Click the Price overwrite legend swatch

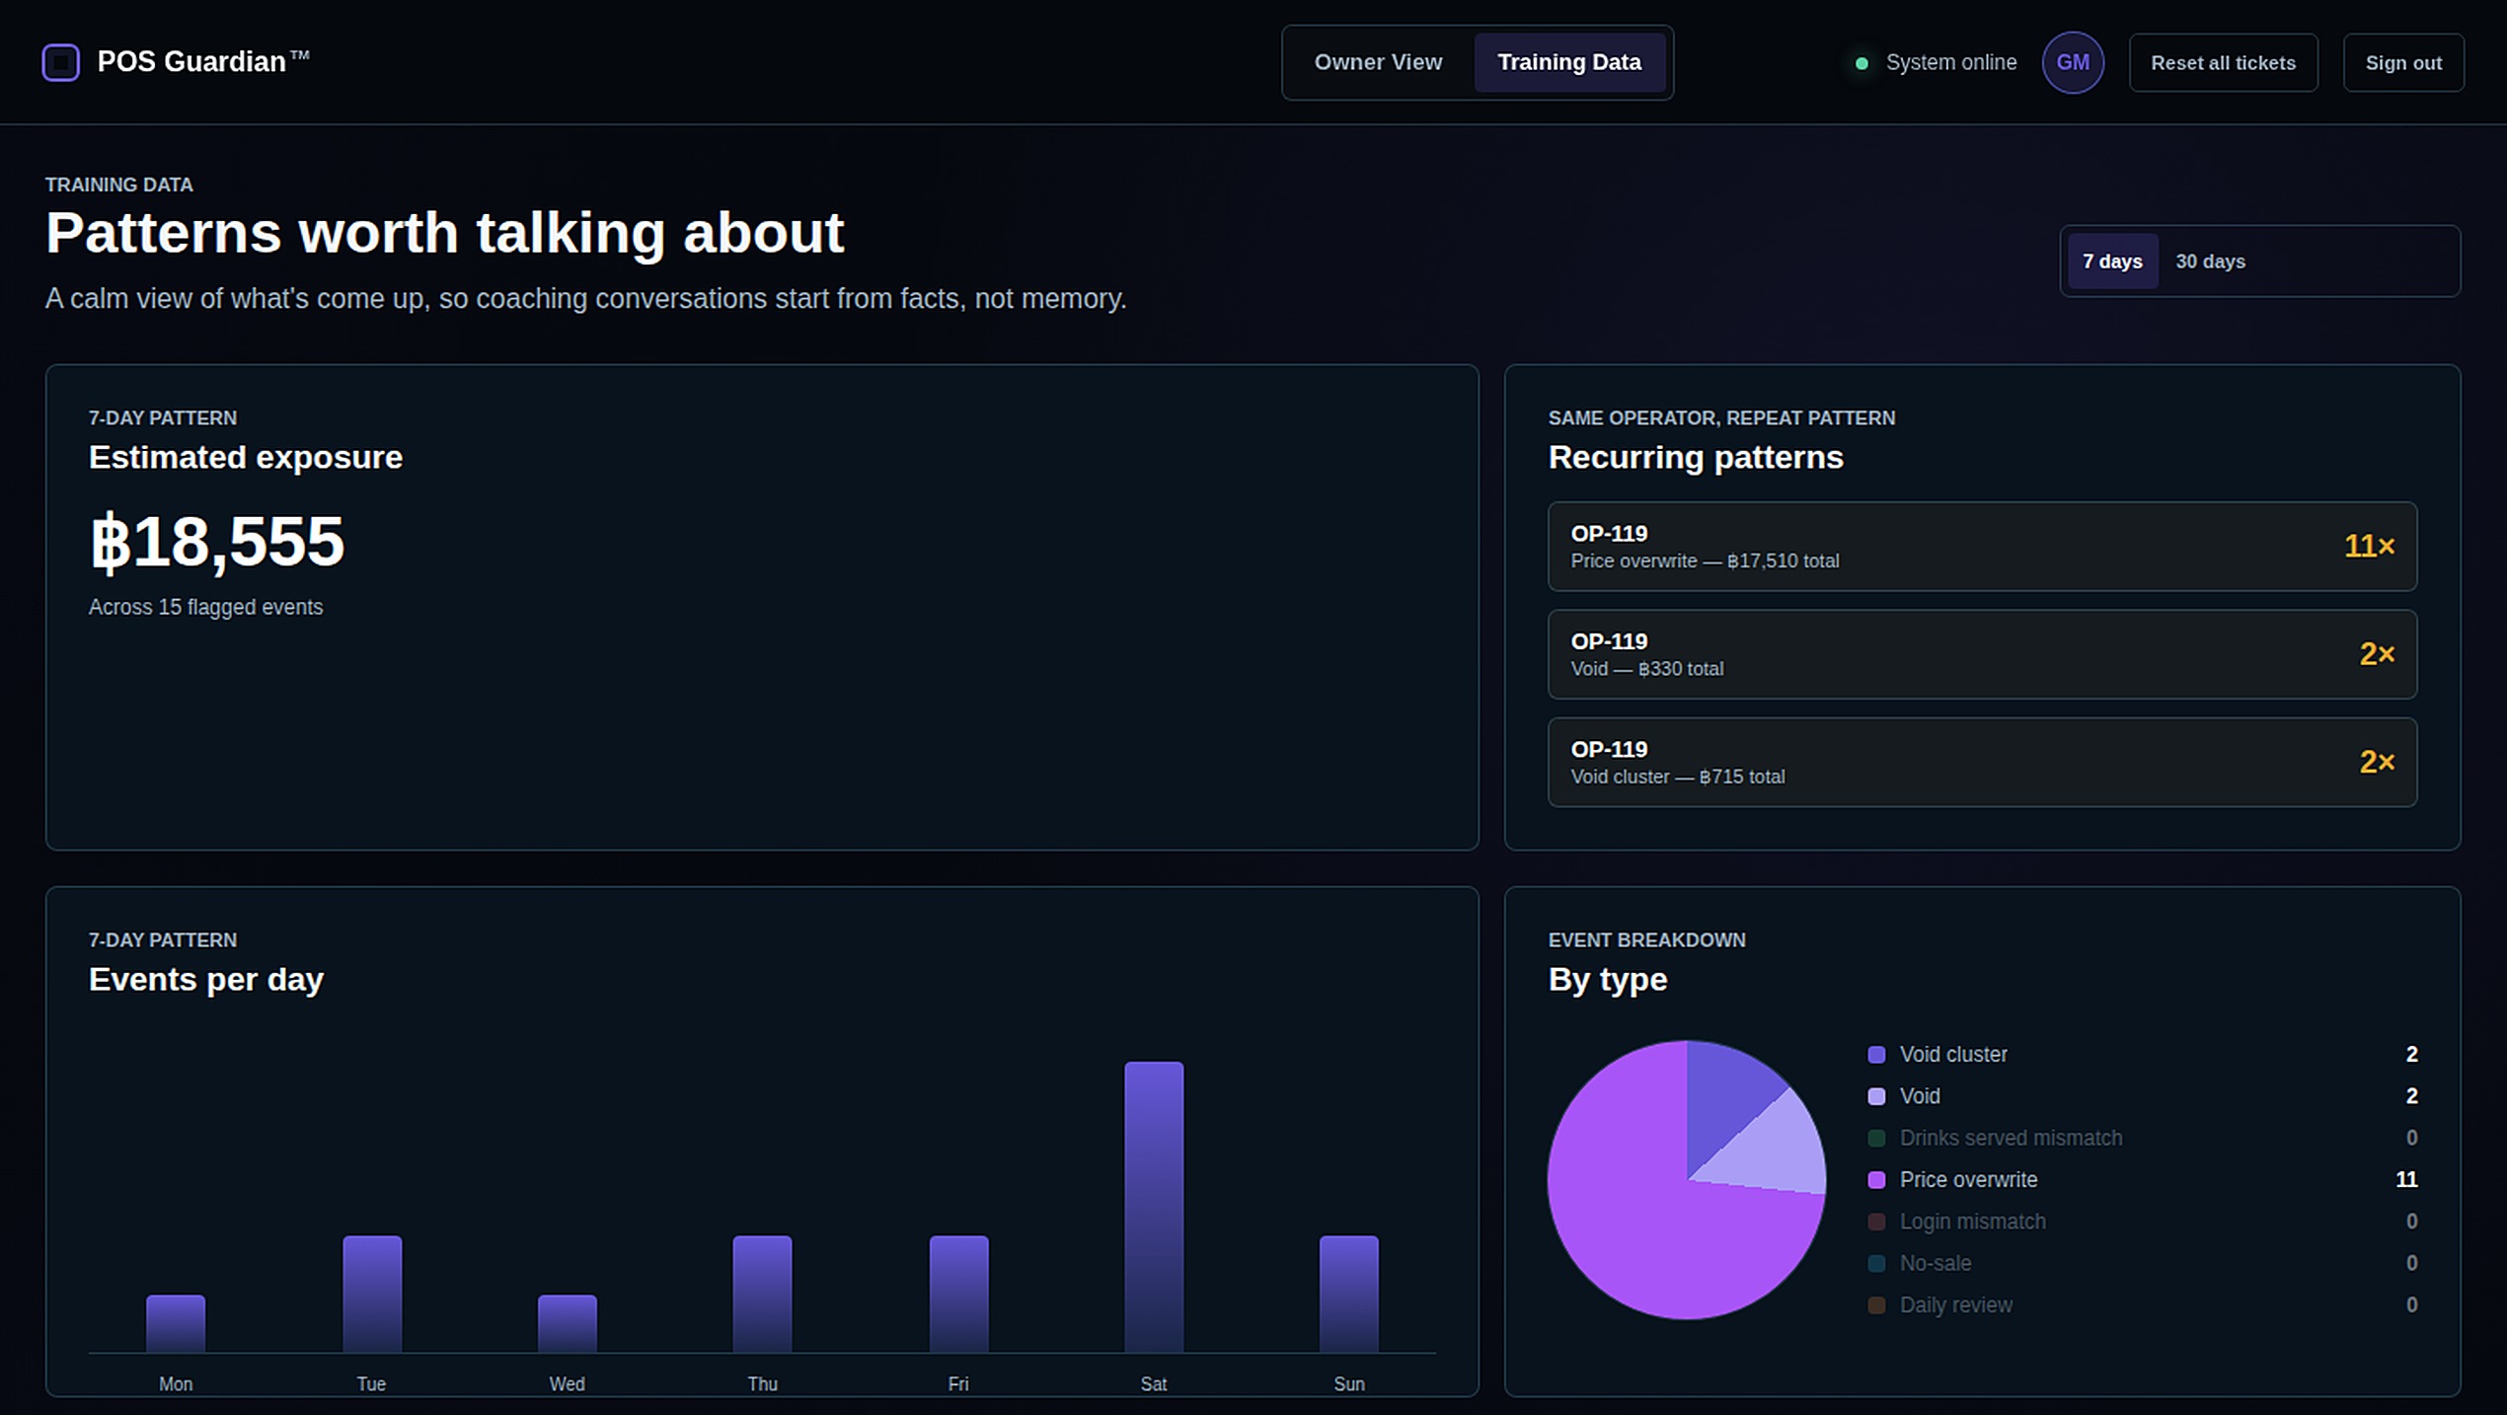click(1875, 1180)
